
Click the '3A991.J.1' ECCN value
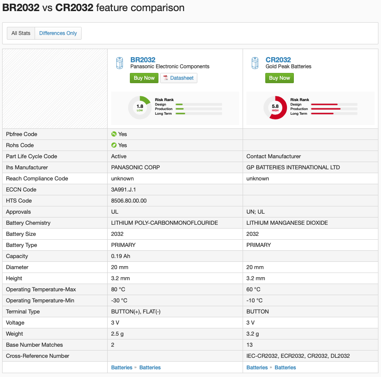pyautogui.click(x=123, y=190)
